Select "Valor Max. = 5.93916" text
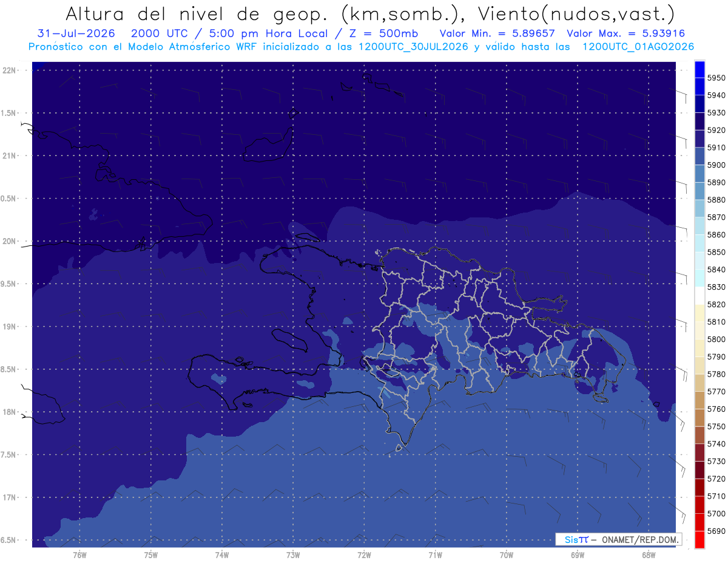The height and width of the screenshot is (563, 728). click(626, 33)
